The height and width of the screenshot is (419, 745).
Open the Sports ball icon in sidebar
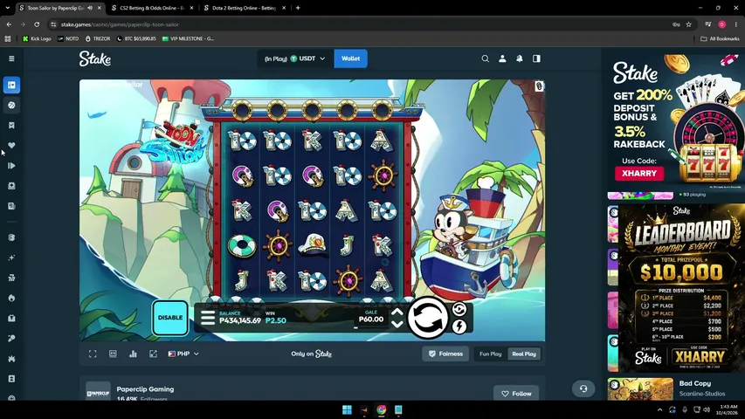(x=11, y=105)
